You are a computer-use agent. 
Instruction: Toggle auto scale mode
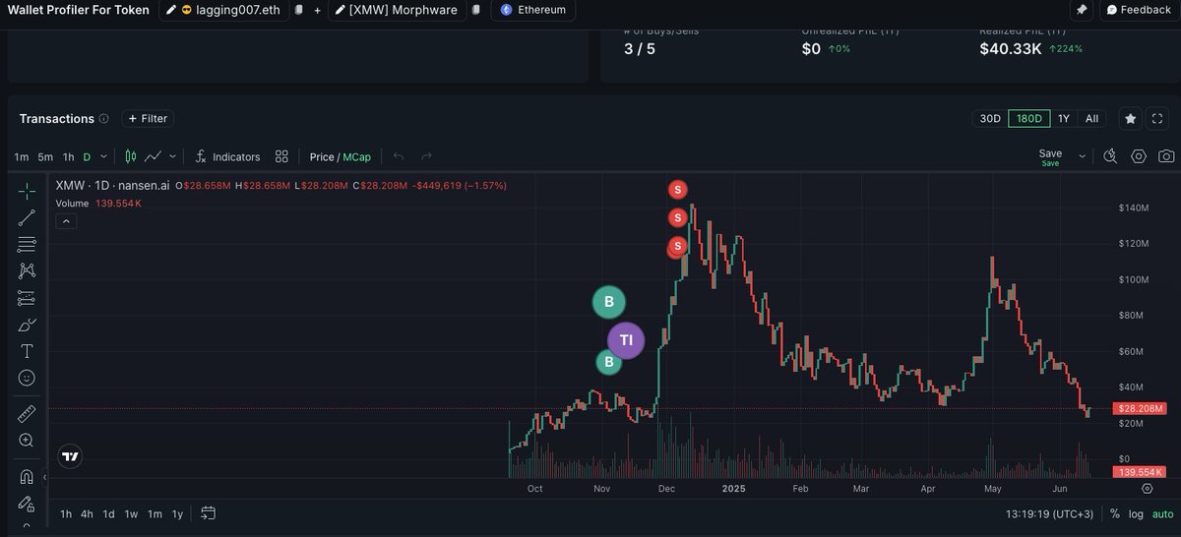tap(1162, 513)
